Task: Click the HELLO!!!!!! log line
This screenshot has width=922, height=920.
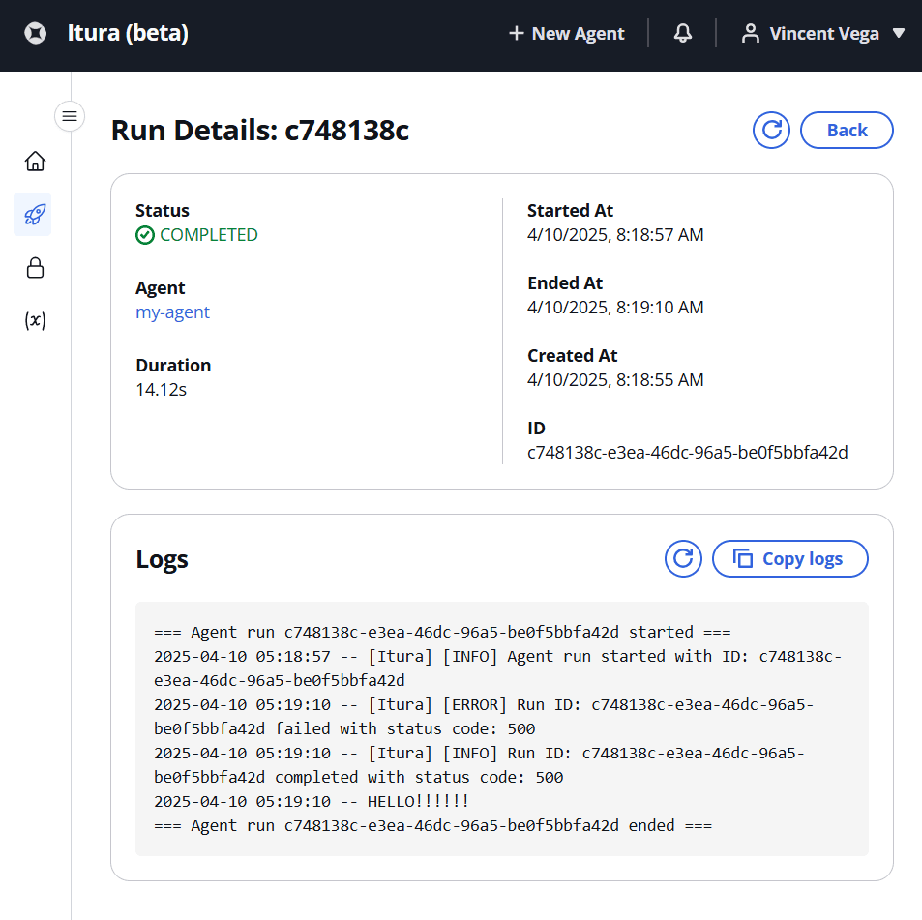Action: pyautogui.click(x=312, y=801)
